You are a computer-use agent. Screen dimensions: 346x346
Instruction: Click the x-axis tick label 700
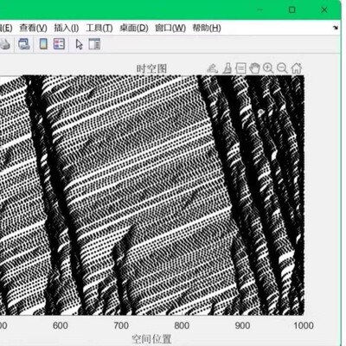pyautogui.click(x=121, y=326)
